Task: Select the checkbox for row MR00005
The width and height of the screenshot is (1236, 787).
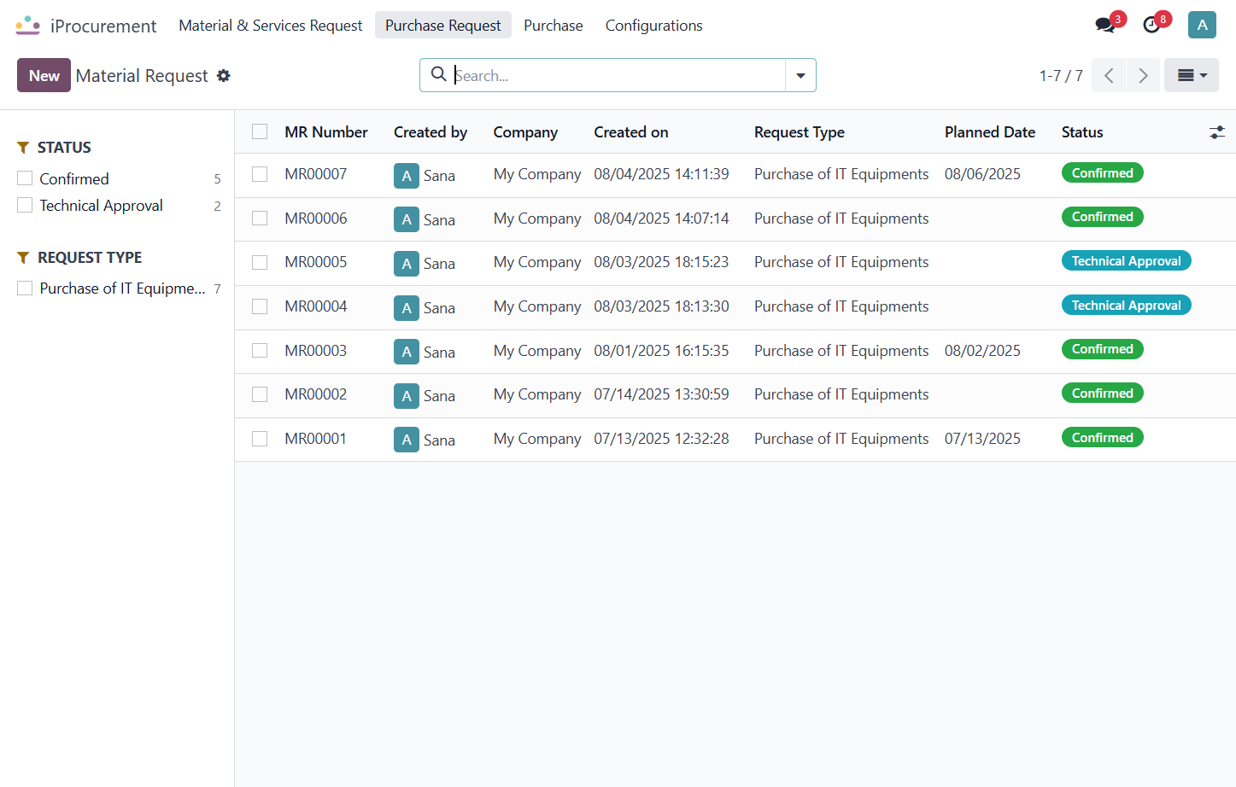Action: (x=260, y=262)
